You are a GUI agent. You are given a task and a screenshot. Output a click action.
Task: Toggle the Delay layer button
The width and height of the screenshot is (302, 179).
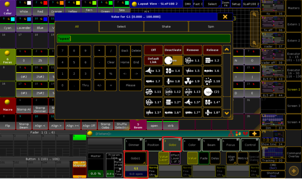point(215,158)
